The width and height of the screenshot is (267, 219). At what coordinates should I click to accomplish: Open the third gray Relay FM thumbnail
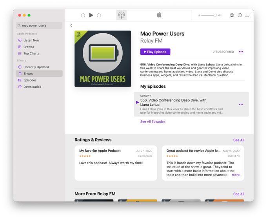pos(181,201)
